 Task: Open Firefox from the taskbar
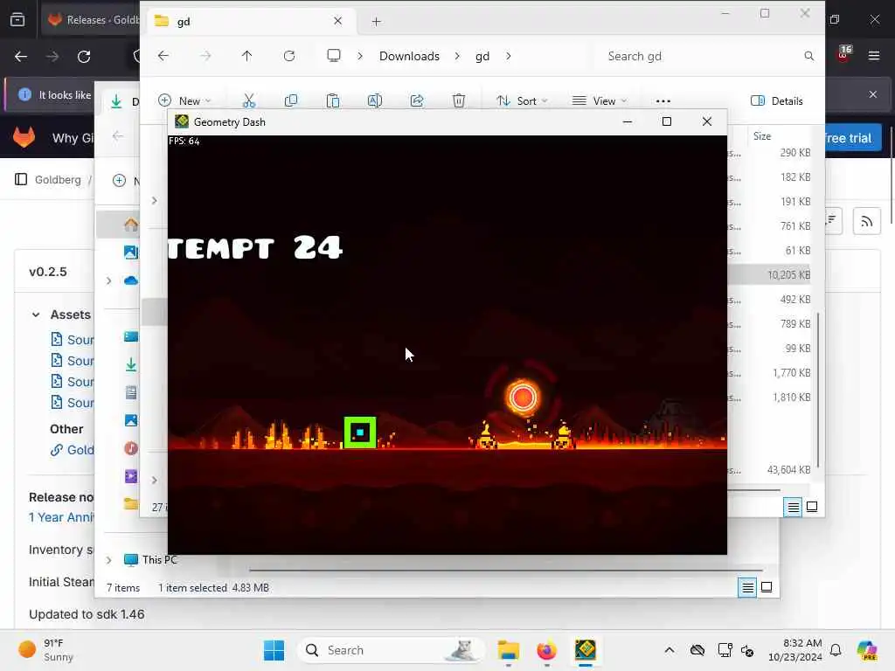coord(546,650)
